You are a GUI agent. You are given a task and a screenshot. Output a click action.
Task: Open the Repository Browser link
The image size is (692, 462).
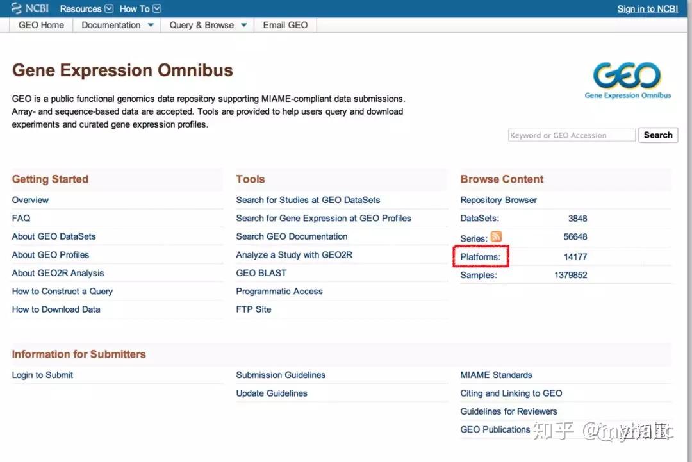pos(498,200)
